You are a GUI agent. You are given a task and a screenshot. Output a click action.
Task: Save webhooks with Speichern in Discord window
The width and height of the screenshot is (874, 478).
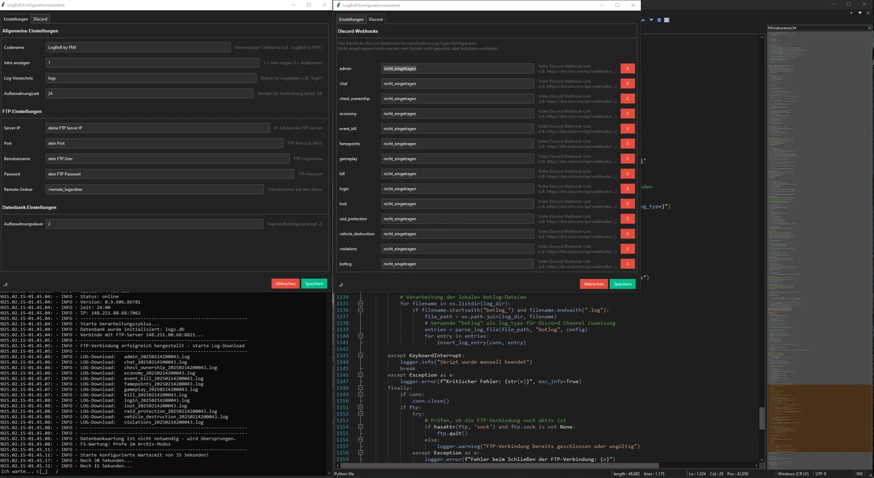(623, 284)
